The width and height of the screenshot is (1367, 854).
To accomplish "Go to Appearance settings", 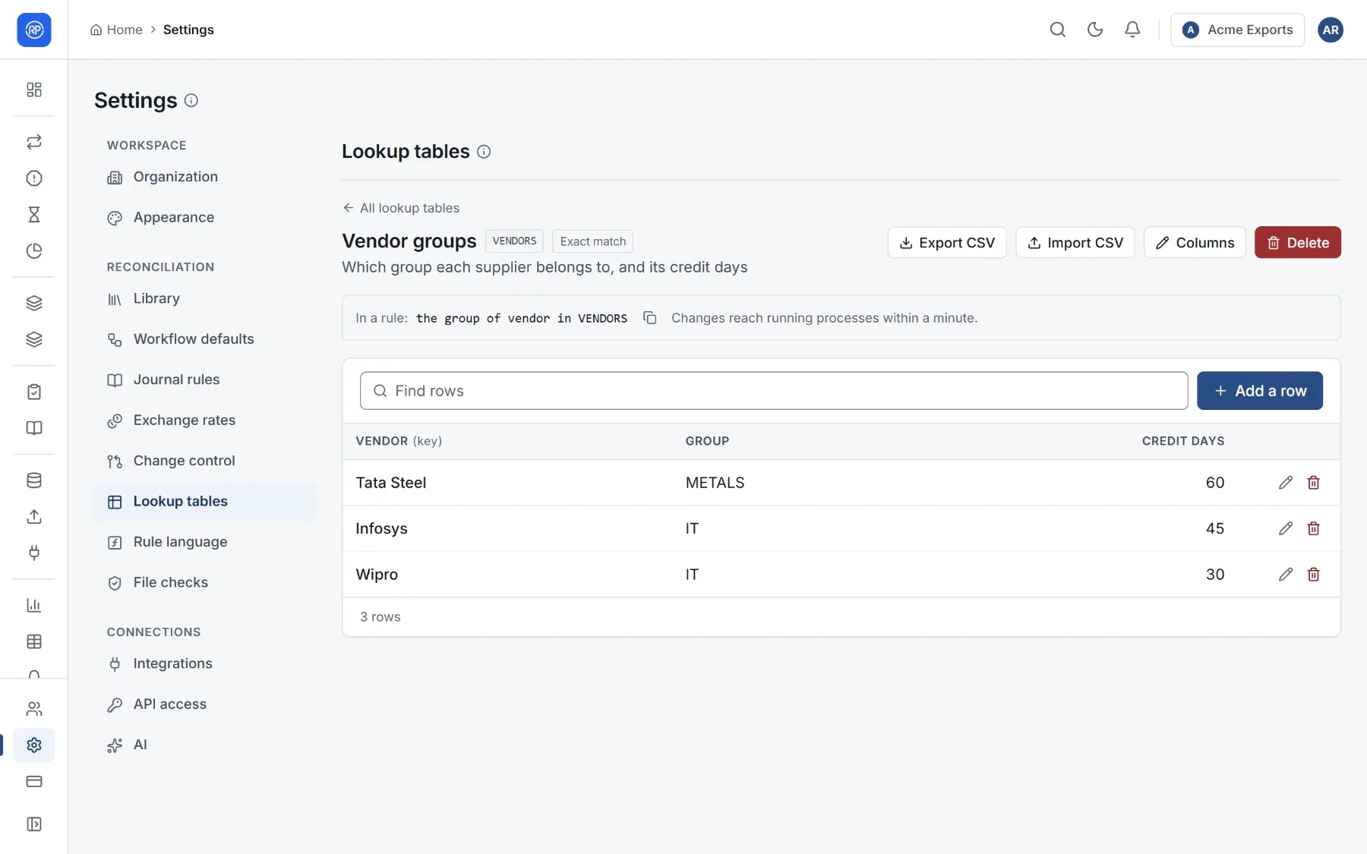I will (x=205, y=218).
